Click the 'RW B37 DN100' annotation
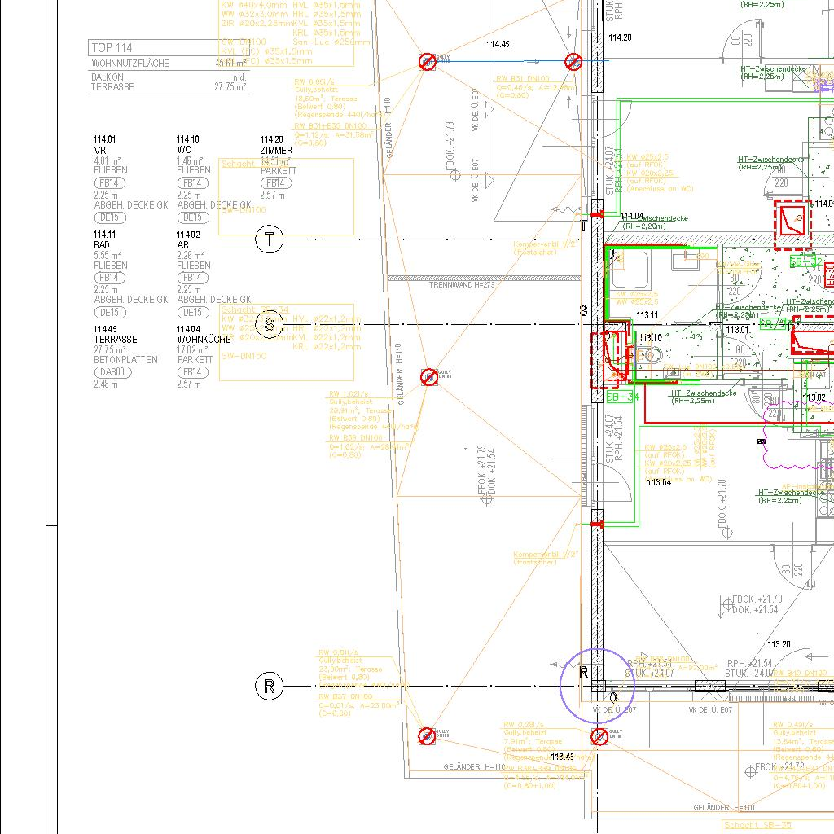 345,697
